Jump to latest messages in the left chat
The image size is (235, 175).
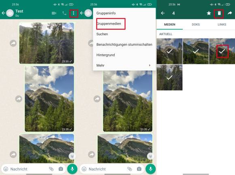click(72, 156)
